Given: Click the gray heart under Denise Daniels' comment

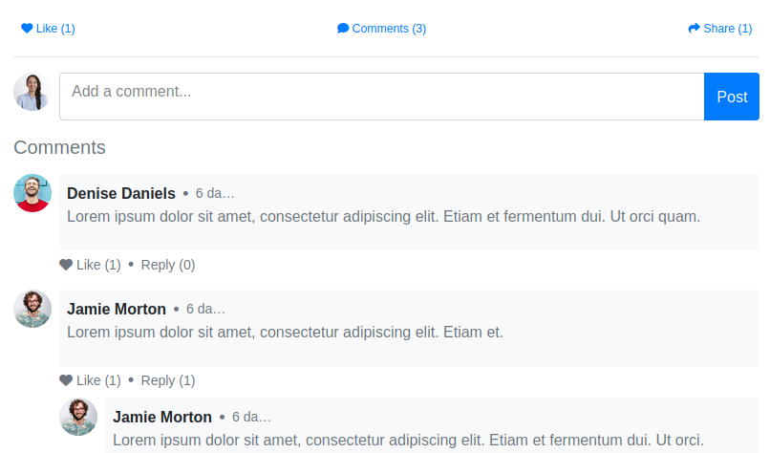Looking at the screenshot, I should pyautogui.click(x=66, y=265).
